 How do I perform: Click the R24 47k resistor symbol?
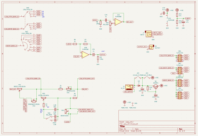[177, 15]
